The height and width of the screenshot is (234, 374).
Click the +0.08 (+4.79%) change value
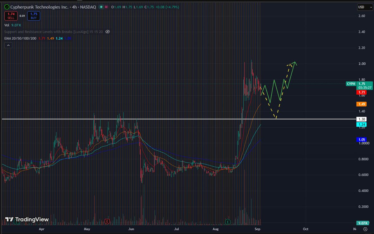(167, 7)
